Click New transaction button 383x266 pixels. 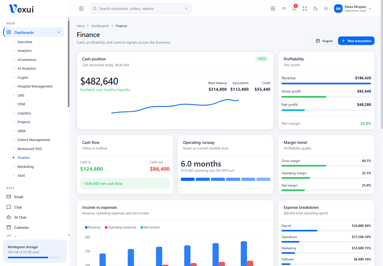356,41
